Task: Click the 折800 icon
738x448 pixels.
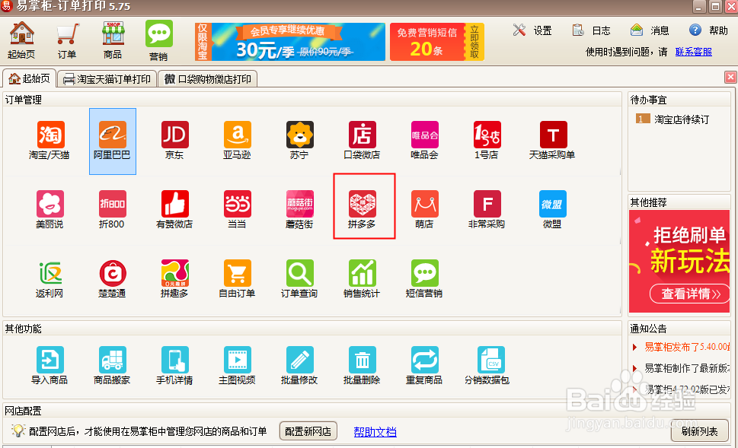Action: (112, 210)
